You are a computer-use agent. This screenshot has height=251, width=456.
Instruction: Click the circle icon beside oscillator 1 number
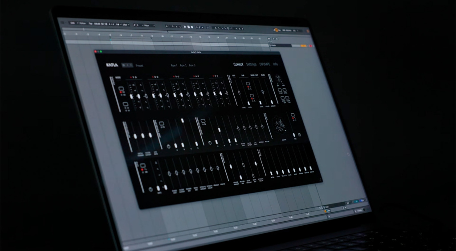(136, 77)
